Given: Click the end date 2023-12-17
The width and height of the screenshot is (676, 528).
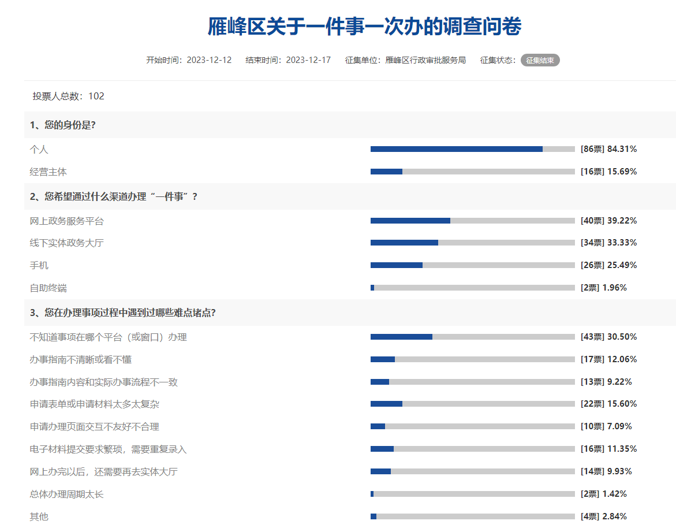Looking at the screenshot, I should (x=308, y=60).
